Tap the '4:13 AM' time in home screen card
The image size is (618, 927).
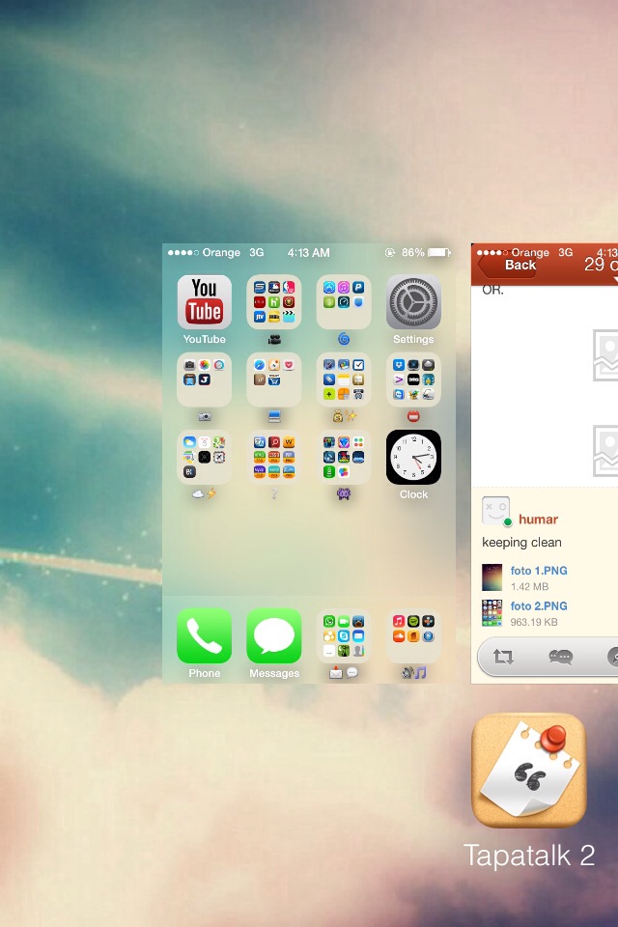[309, 252]
